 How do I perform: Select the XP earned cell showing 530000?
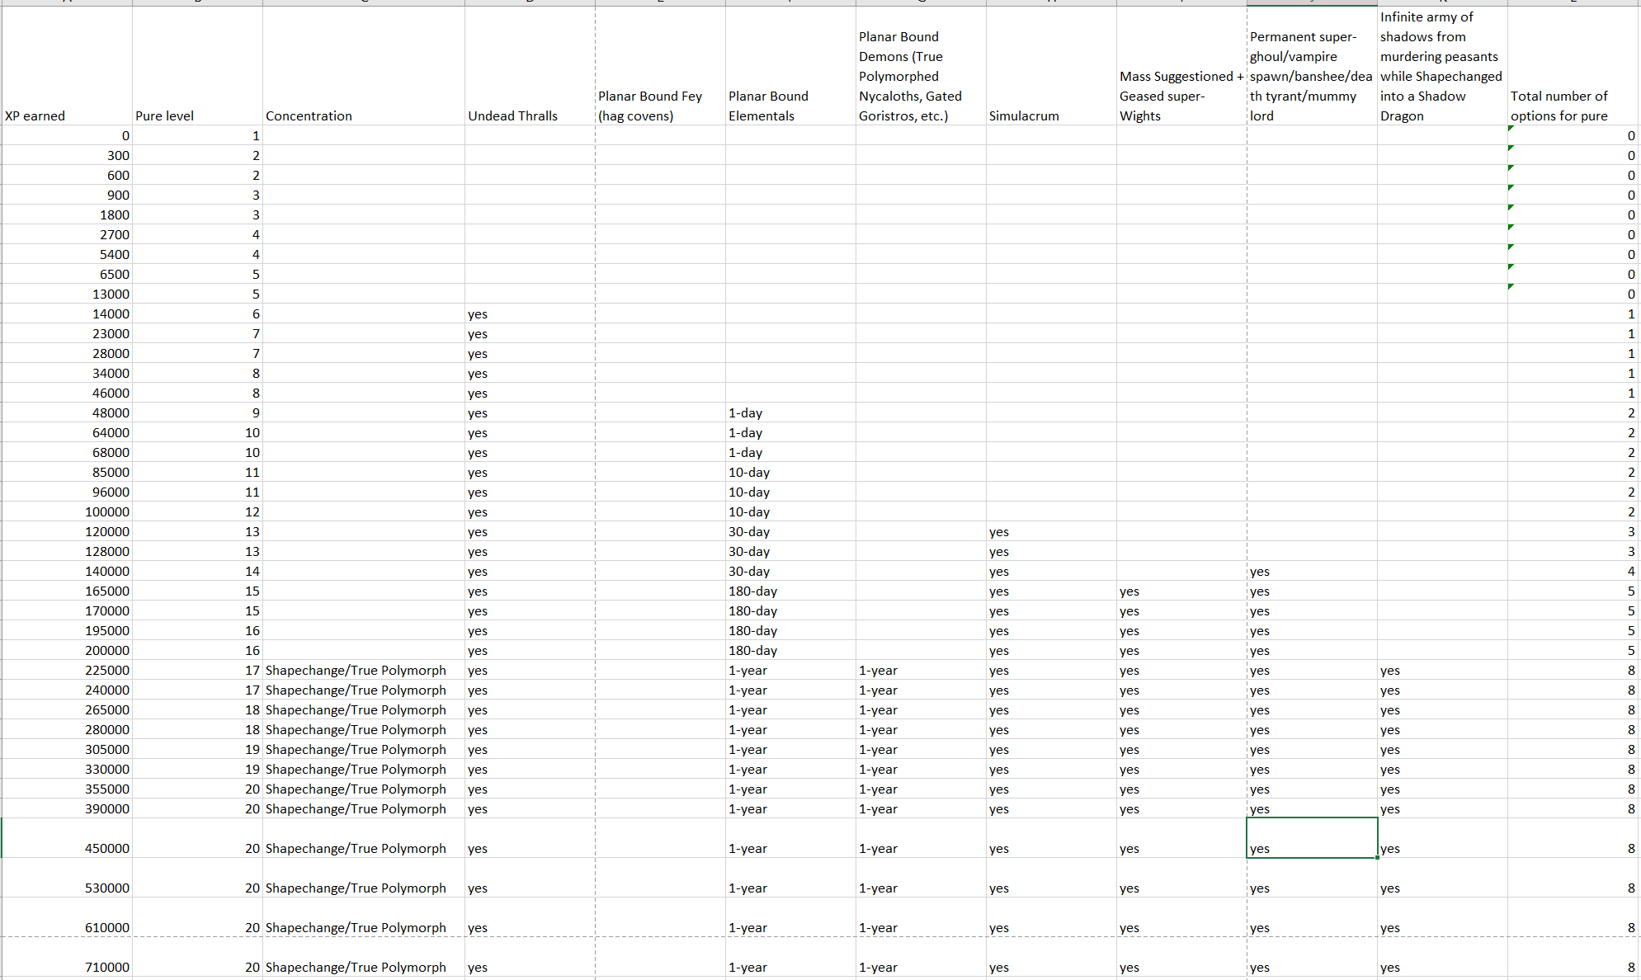(67, 878)
